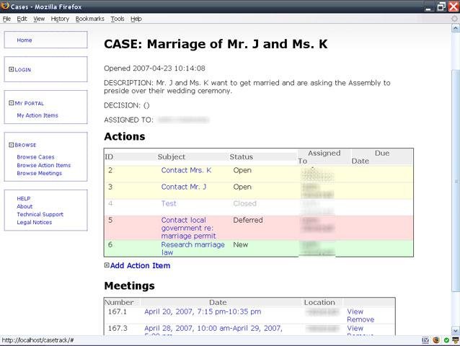Remove meeting 167.1
Image resolution: width=460 pixels, height=346 pixels.
pyautogui.click(x=361, y=319)
